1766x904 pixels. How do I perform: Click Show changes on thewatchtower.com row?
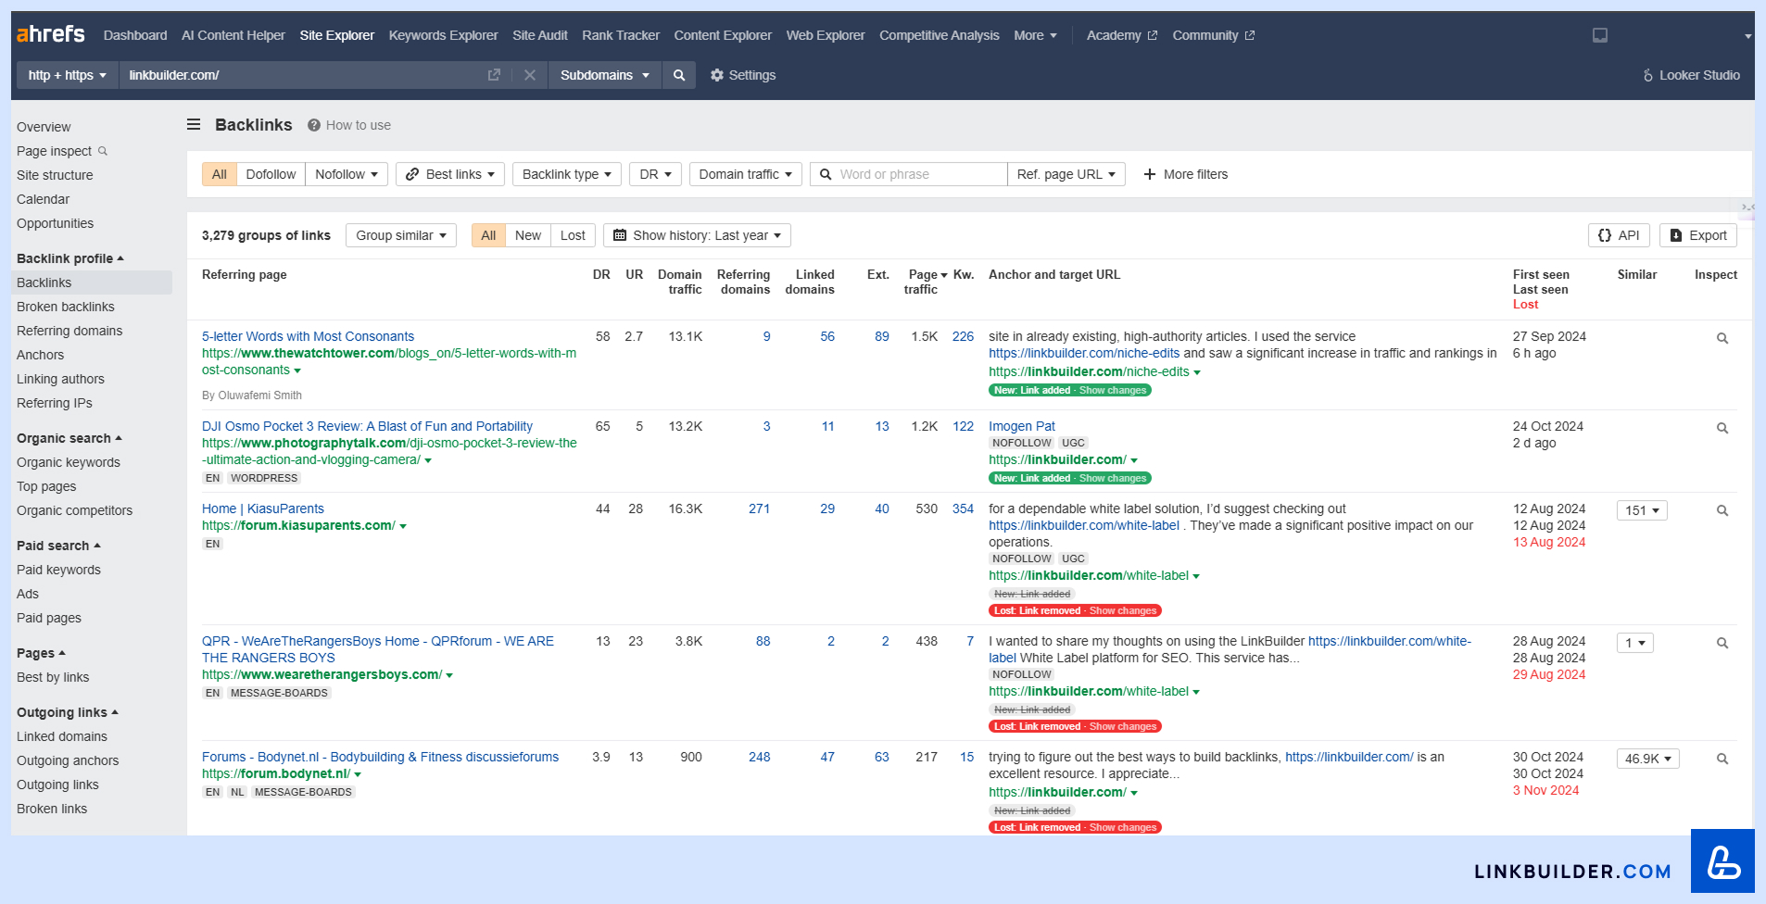pyautogui.click(x=1113, y=390)
